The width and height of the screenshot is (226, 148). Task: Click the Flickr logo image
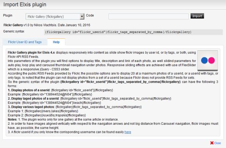pos(208,60)
